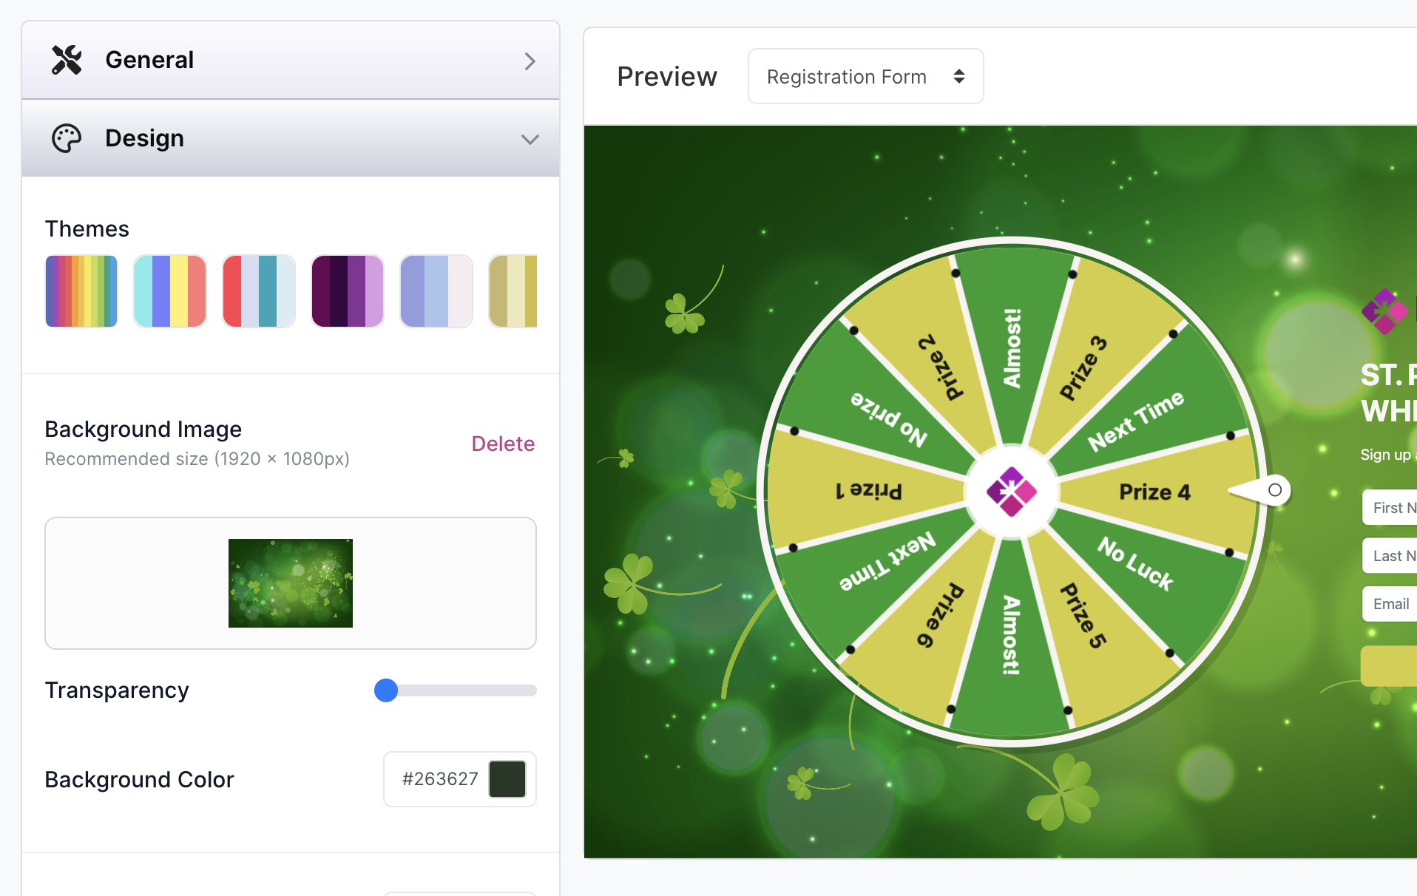Viewport: 1417px width, 896px height.
Task: Click the background color hex field
Action: tap(440, 779)
